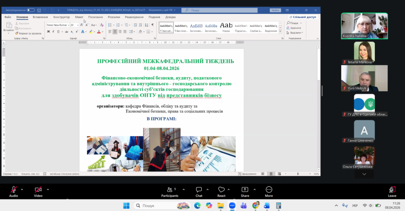This screenshot has height=211, width=405.
Task: Click the Save diskette icon in Word
Action: [39, 10]
